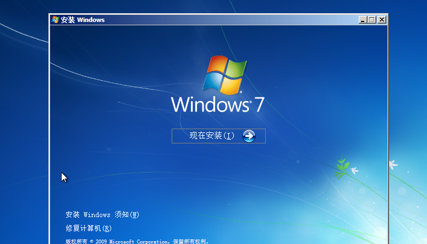Image resolution: width=427 pixels, height=244 pixels.
Task: Open 修复计算机(R) repair computer link
Action: coord(89,228)
